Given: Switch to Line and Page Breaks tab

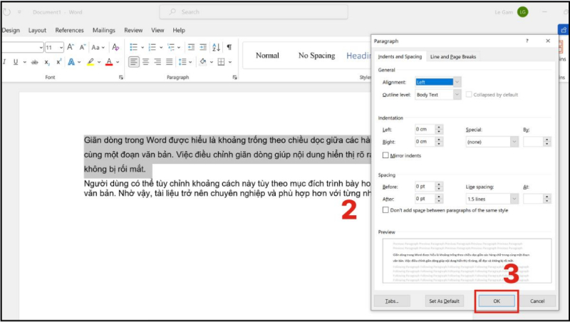Looking at the screenshot, I should pyautogui.click(x=453, y=56).
